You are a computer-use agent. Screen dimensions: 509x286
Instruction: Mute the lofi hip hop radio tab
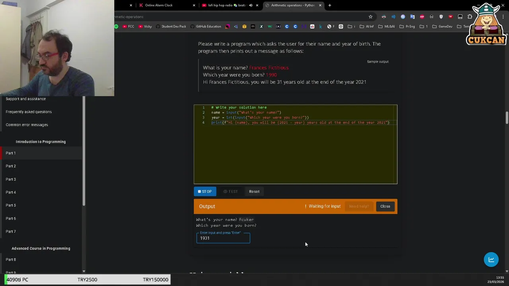(251, 5)
